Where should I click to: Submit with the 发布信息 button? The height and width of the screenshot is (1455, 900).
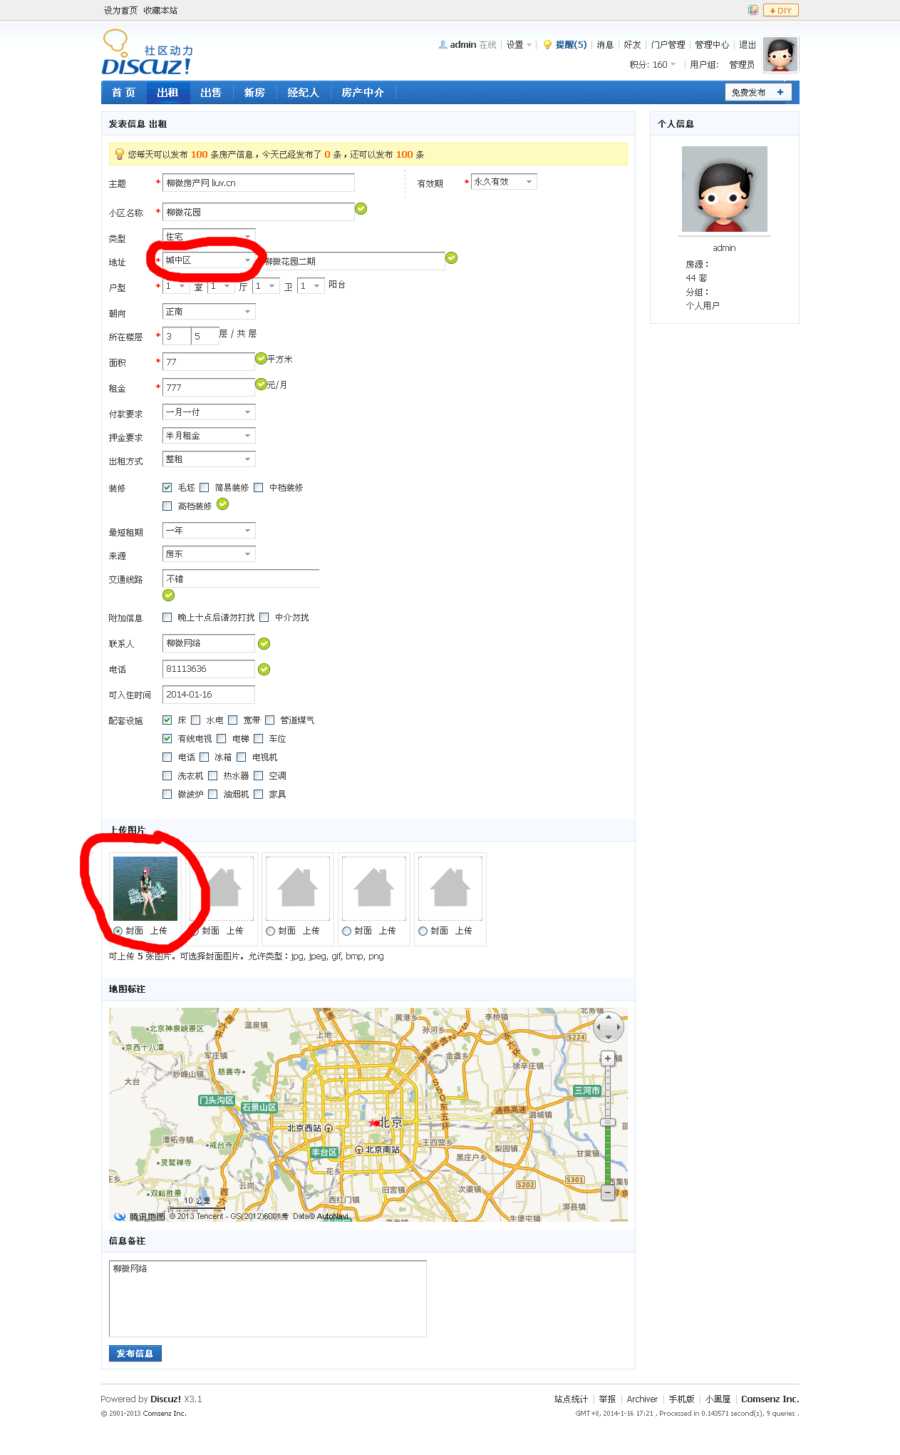(x=135, y=1354)
